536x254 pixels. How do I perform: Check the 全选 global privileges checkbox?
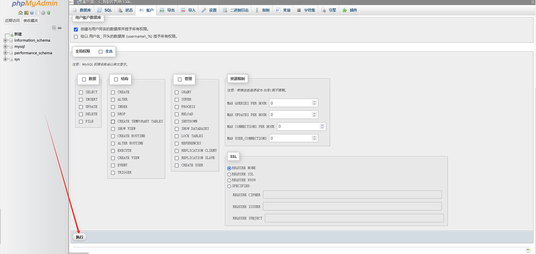point(101,51)
